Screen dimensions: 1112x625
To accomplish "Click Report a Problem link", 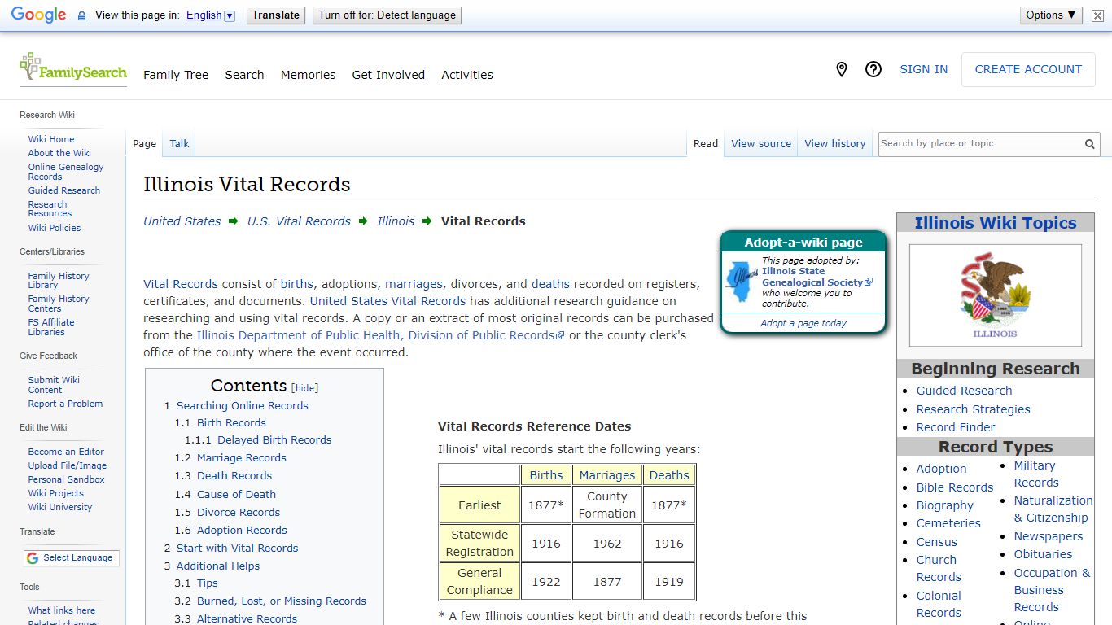I will [65, 404].
